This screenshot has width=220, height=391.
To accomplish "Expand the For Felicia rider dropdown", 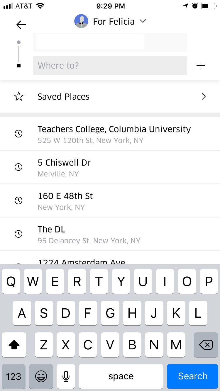I will click(143, 21).
